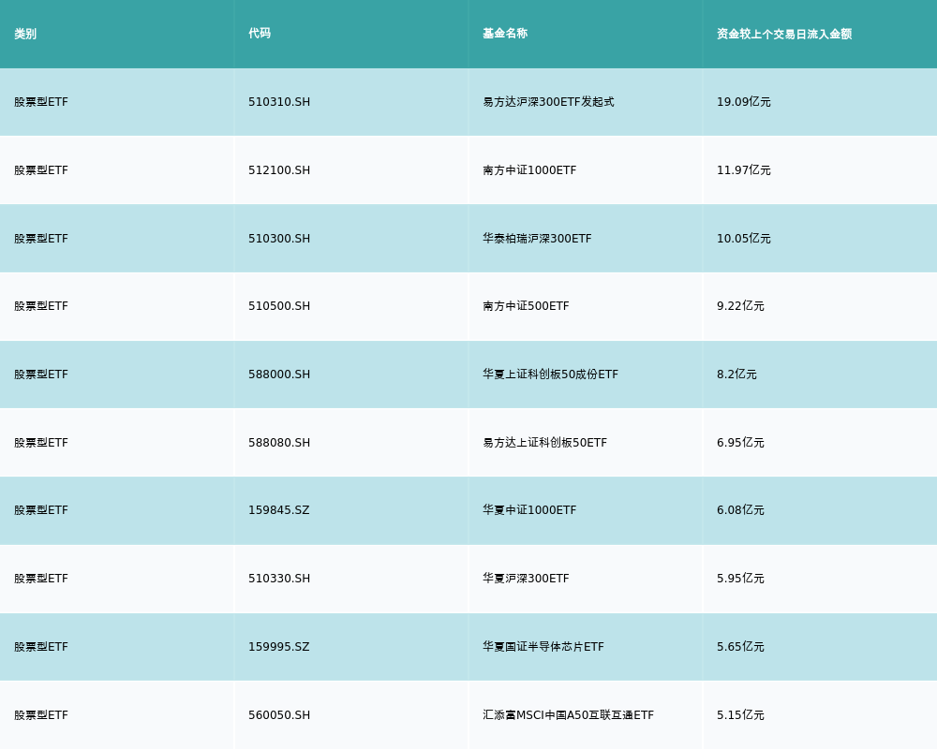The image size is (937, 749).
Task: Click 股票型ETF in the 510500.SH row
Action: (41, 306)
